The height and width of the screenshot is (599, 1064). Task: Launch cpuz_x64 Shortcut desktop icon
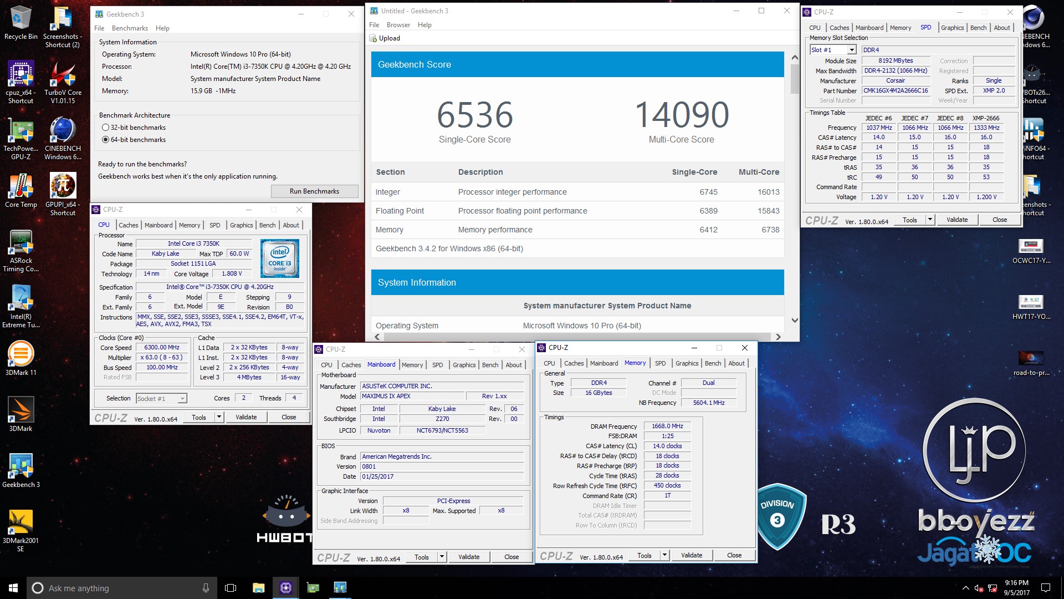tap(21, 83)
